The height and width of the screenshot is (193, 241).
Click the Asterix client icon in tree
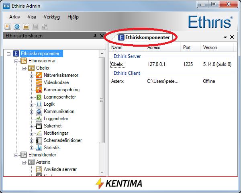[31, 162]
